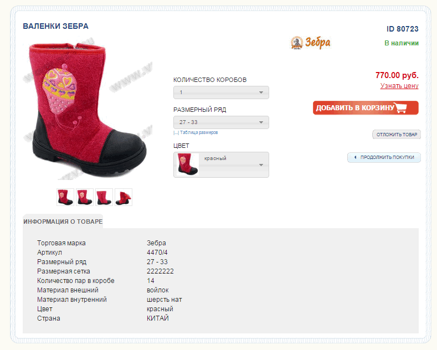Click the bracket icon before Таблица размеров
The width and height of the screenshot is (437, 350).
click(x=176, y=133)
